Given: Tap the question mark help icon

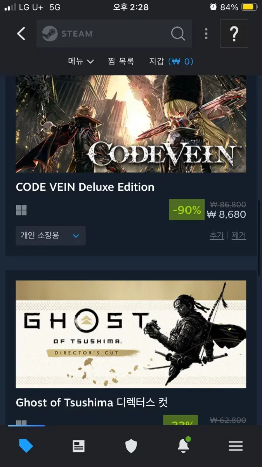Looking at the screenshot, I should click(x=234, y=34).
